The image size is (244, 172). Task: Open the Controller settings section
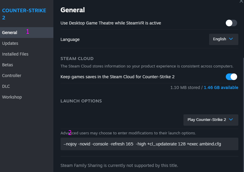click(x=12, y=76)
